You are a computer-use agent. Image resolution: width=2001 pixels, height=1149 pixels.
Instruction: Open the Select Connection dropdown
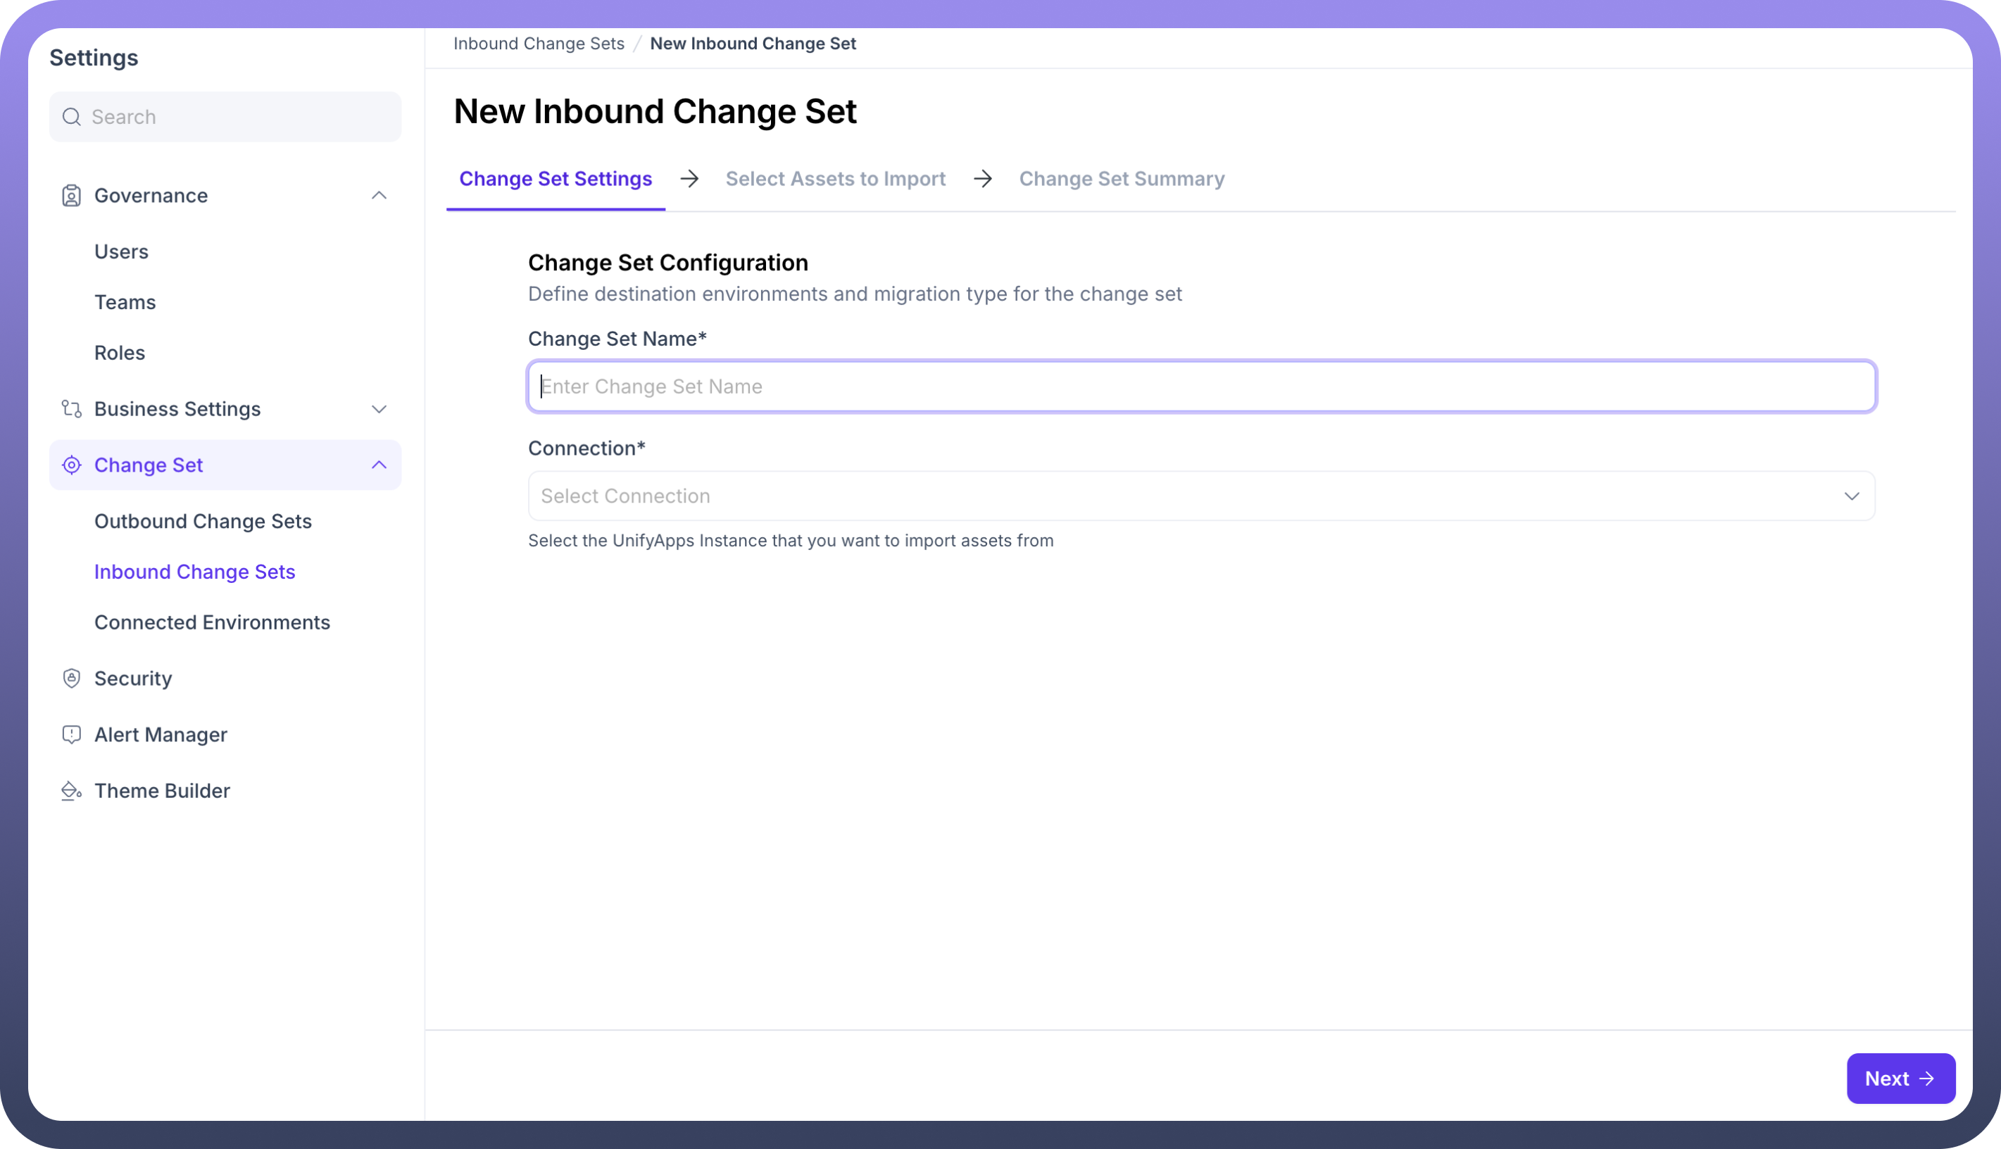1201,496
